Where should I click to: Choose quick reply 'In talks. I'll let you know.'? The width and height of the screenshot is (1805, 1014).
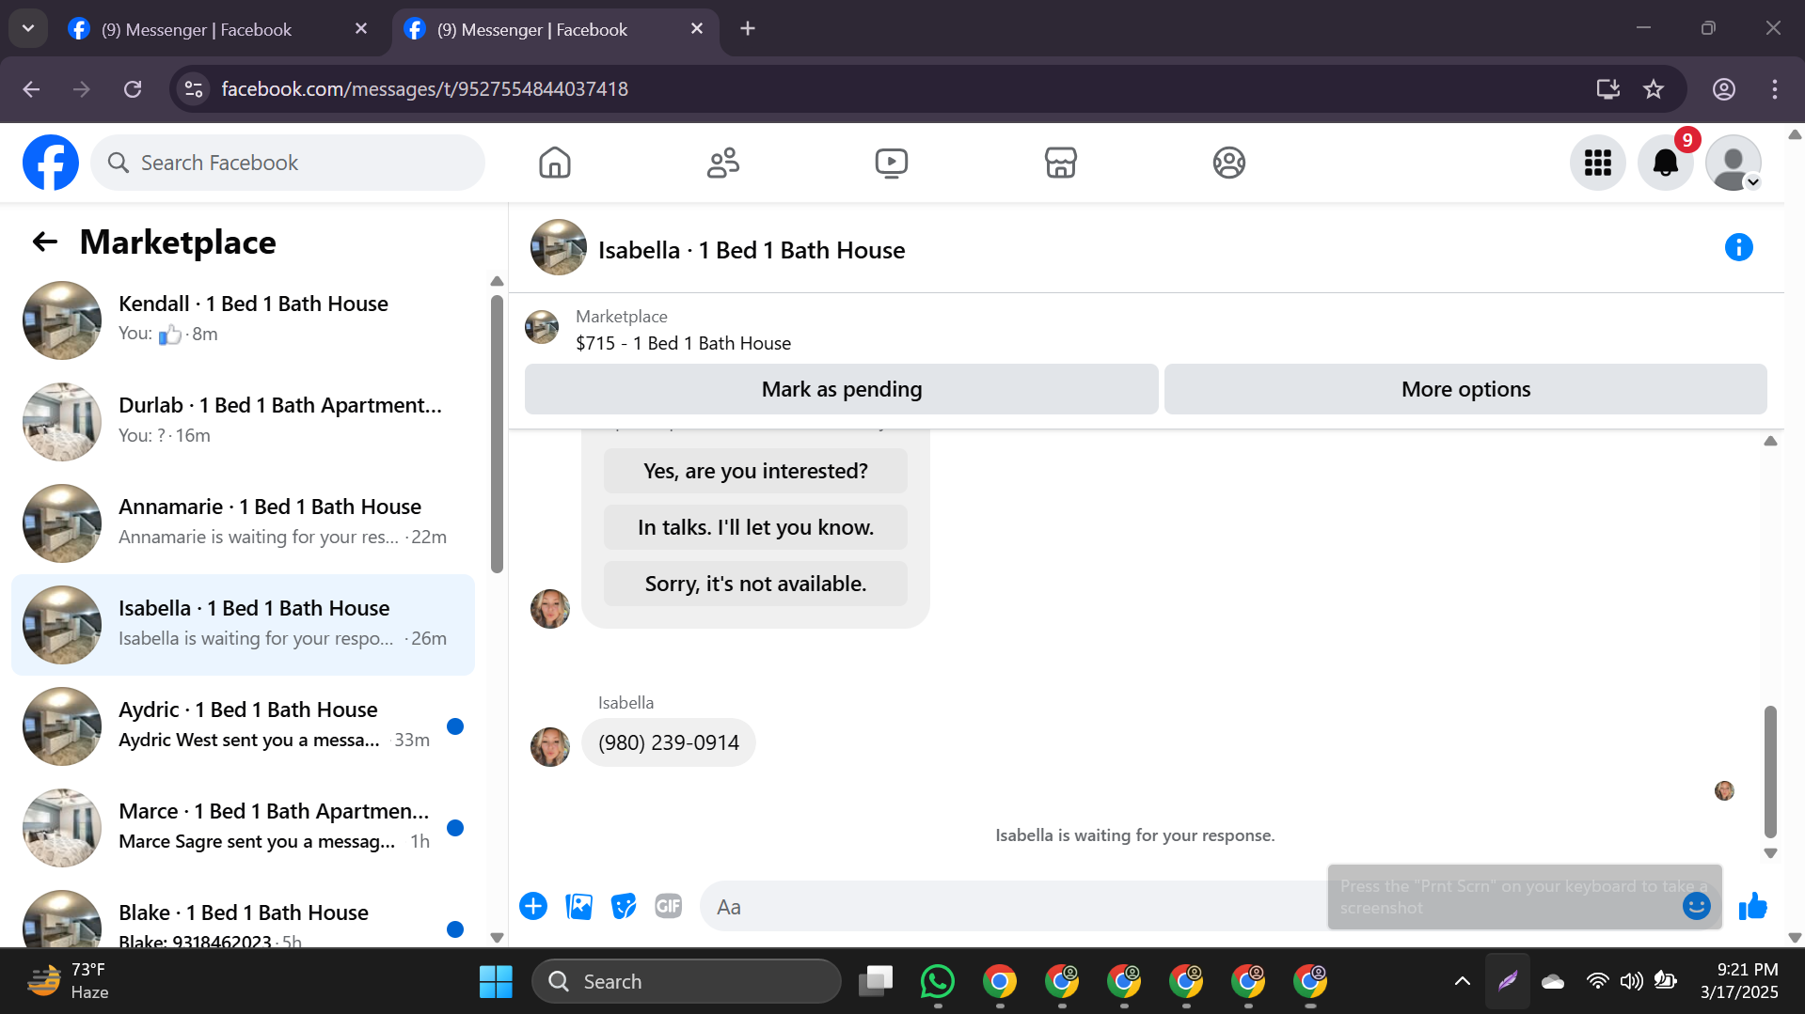pyautogui.click(x=755, y=527)
